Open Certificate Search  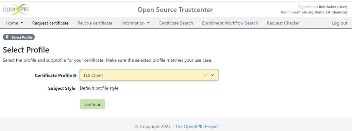coord(176,23)
